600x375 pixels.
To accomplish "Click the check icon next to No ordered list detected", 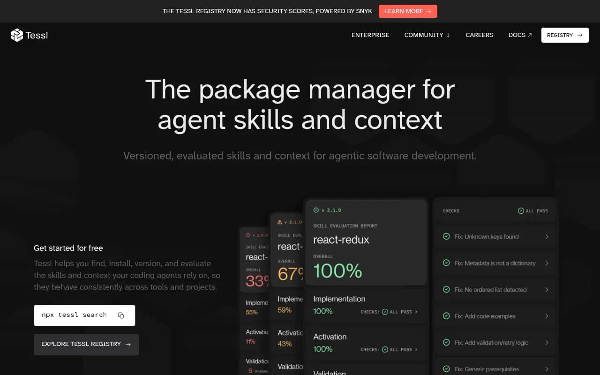I will pyautogui.click(x=446, y=290).
